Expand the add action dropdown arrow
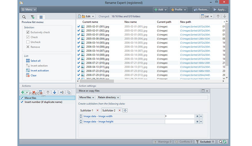 tap(27, 92)
